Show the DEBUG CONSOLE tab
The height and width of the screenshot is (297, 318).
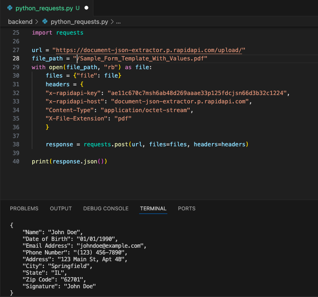pos(106,208)
